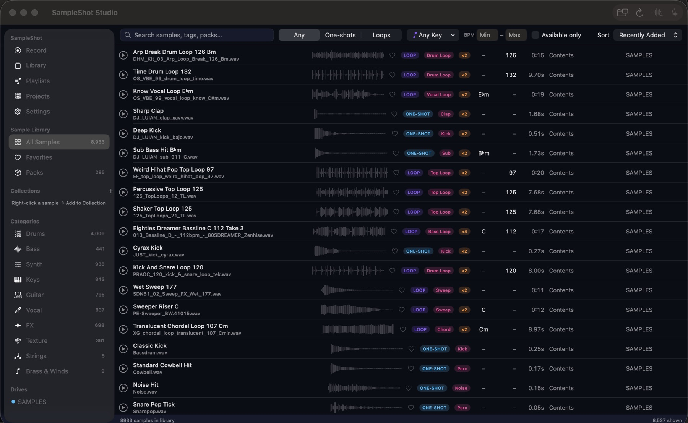Open Projects in the sidebar

point(38,96)
